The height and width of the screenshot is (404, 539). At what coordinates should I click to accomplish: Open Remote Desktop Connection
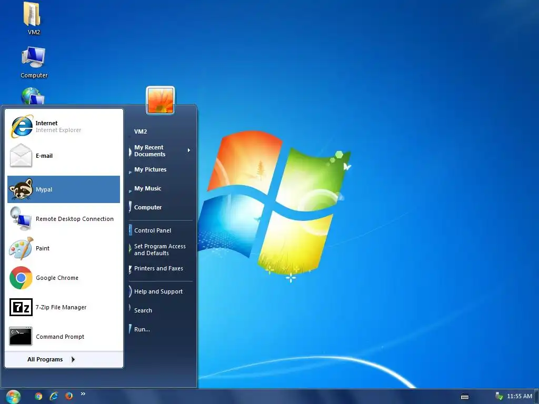[x=64, y=219]
